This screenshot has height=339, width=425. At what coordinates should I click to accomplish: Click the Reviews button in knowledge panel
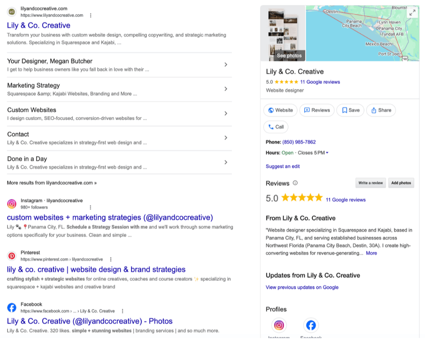317,110
